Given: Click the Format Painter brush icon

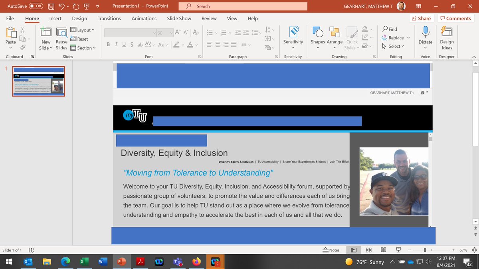Looking at the screenshot, I should click(x=23, y=47).
